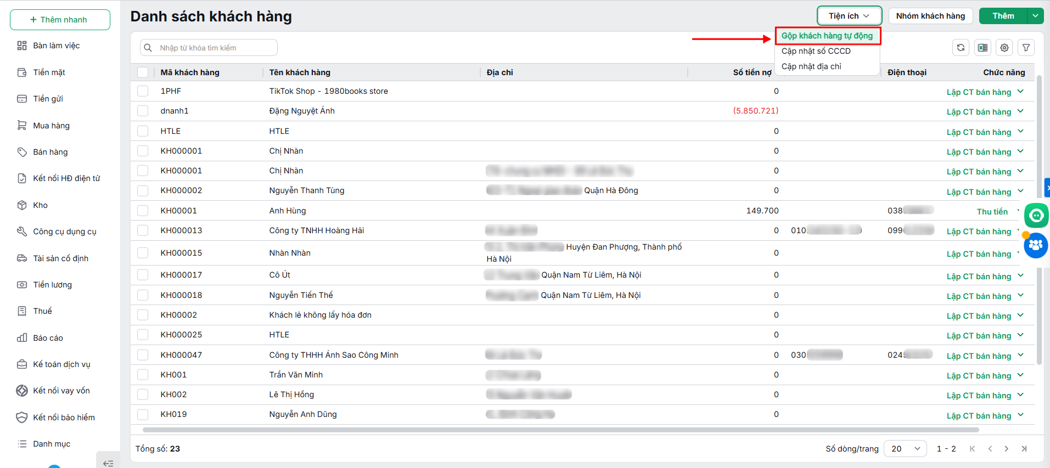Open the blue community group icon
1050x468 pixels.
point(1036,245)
